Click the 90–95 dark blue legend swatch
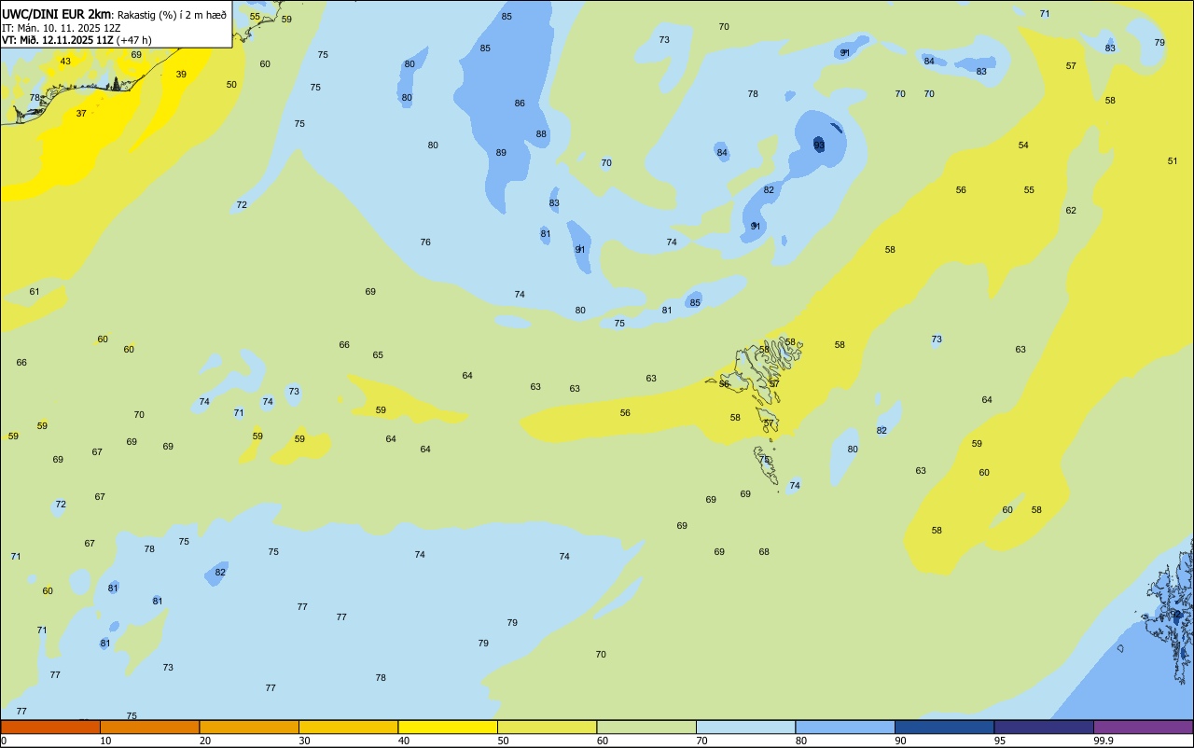1194x748 pixels. tap(944, 727)
